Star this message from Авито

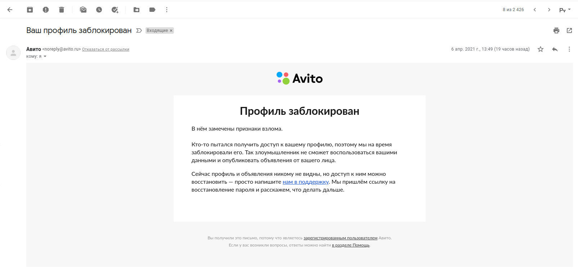point(541,49)
